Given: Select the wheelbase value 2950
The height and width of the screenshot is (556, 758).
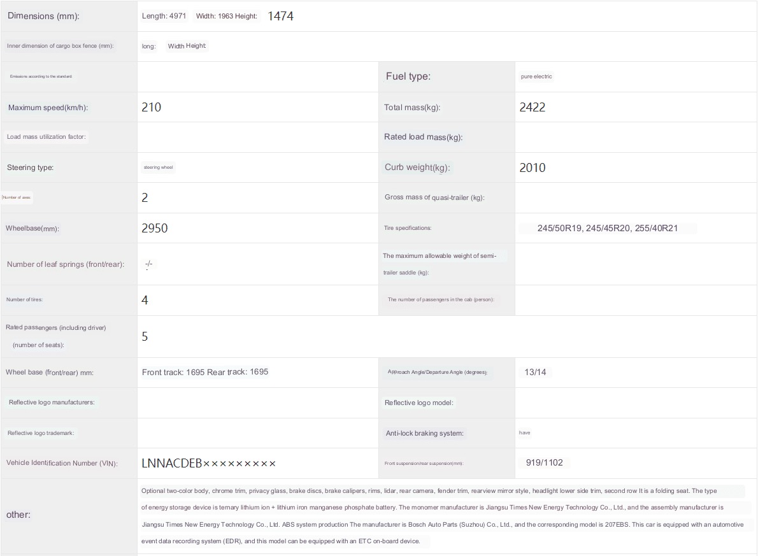Looking at the screenshot, I should tap(155, 228).
